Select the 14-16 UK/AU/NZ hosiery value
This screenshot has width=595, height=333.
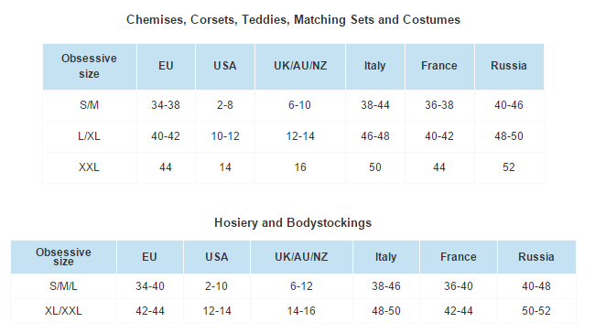301,311
